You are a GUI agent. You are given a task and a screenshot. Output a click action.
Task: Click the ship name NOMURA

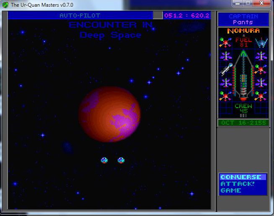point(243,31)
